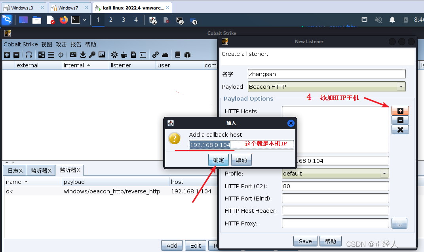Click the HTTP Port (C2) field

click(335, 186)
